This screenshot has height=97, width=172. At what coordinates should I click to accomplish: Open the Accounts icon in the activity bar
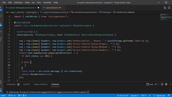point(1,82)
